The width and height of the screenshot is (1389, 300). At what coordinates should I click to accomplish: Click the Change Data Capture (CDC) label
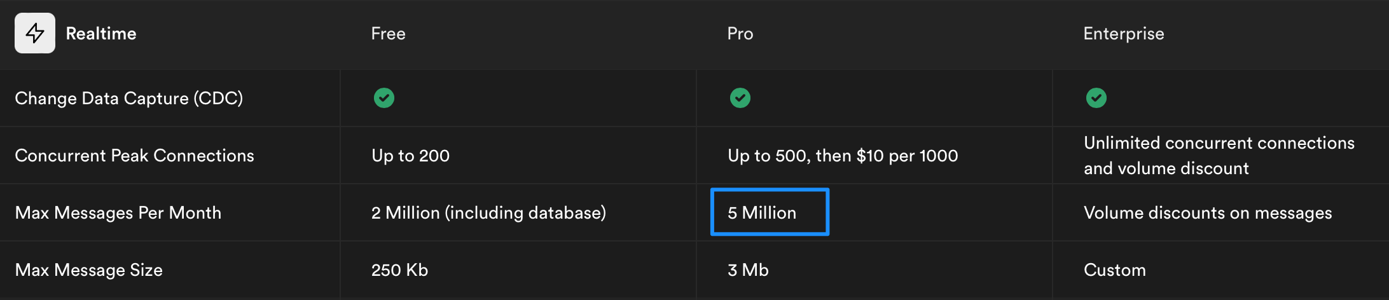click(128, 99)
